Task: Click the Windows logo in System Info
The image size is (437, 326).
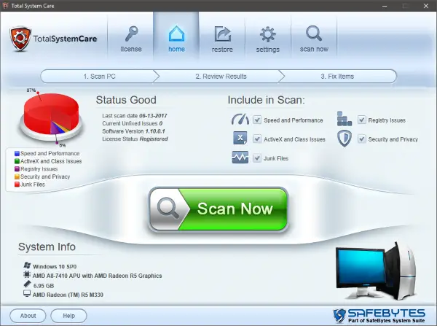Action: tap(27, 265)
